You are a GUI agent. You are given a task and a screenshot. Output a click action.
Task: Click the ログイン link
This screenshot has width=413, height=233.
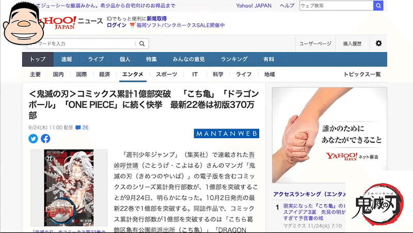[117, 25]
